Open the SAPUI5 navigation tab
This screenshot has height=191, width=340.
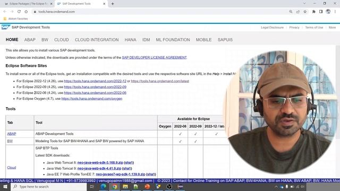225,40
